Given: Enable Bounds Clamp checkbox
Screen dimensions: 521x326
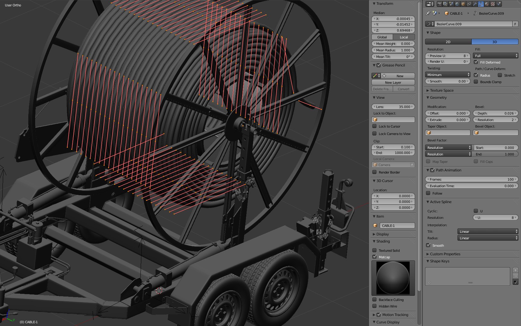Looking at the screenshot, I should (x=476, y=82).
